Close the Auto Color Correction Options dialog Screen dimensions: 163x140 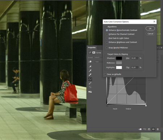(x=154, y=22)
